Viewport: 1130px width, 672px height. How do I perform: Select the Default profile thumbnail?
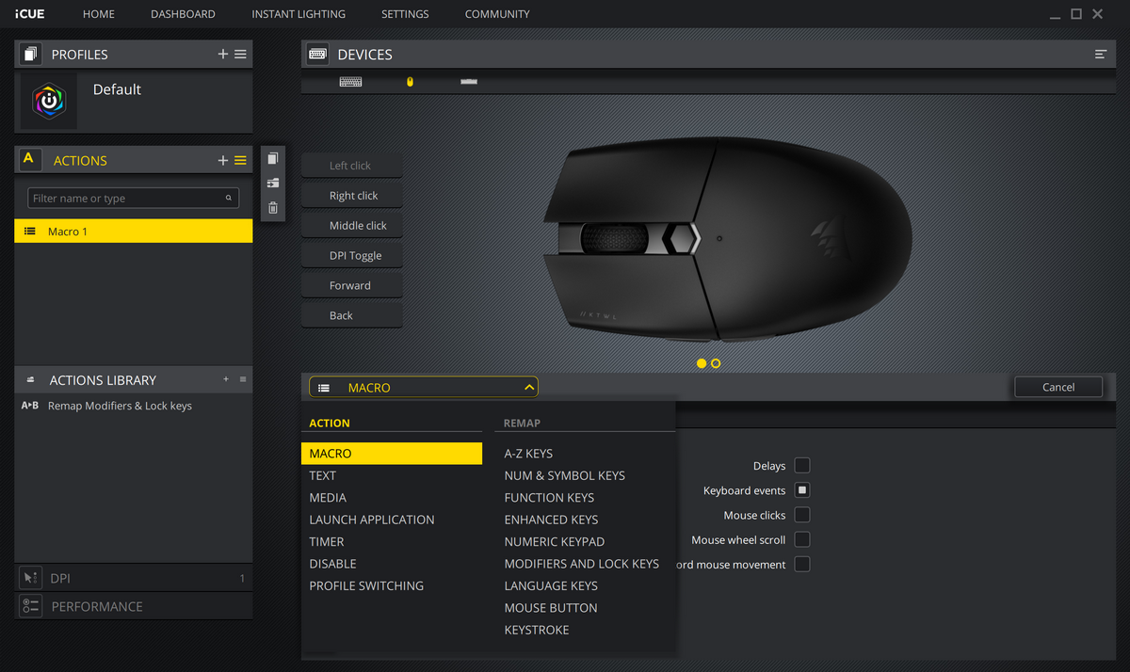49,101
